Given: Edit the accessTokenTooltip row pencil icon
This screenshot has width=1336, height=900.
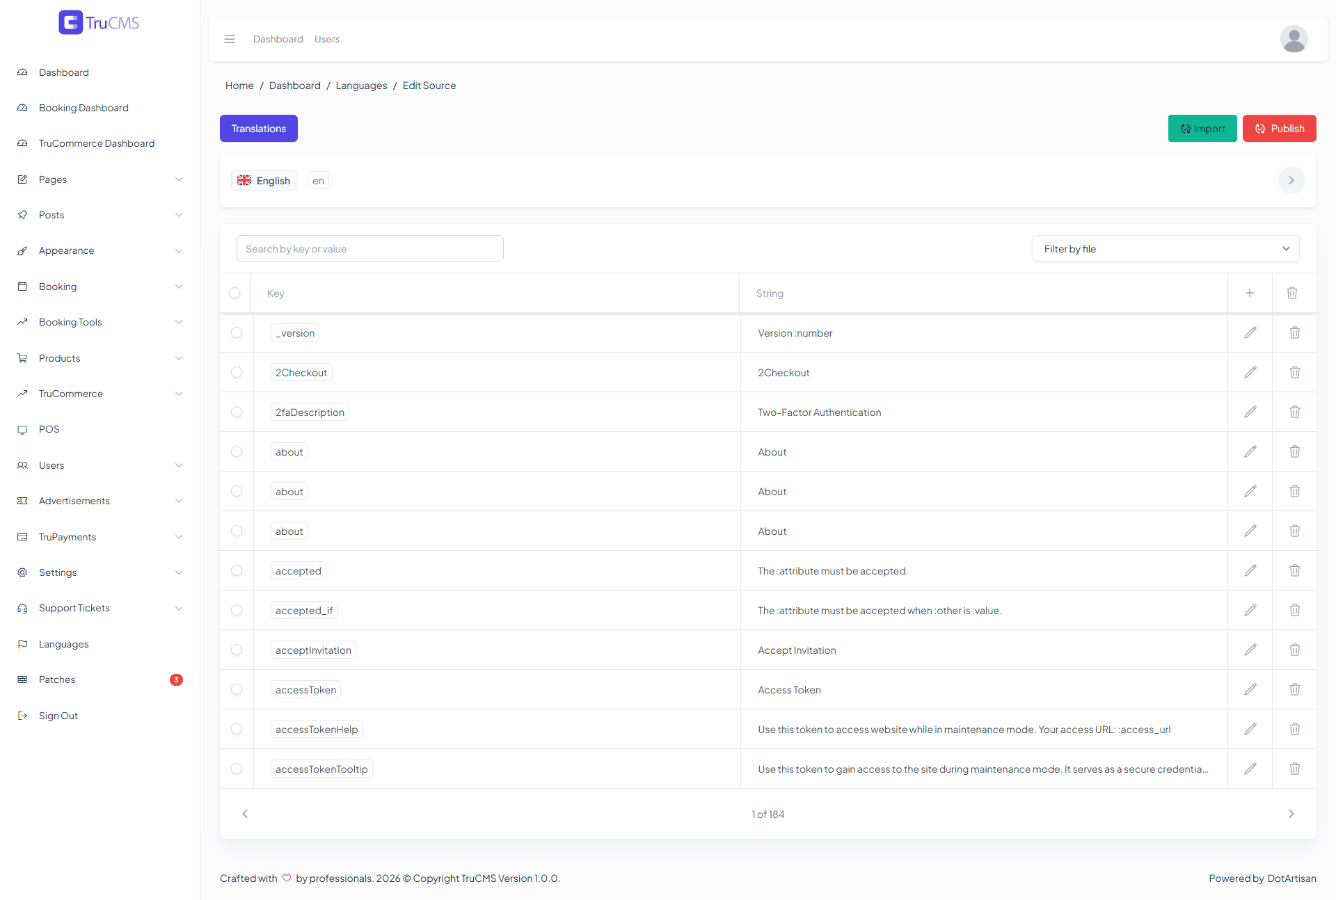Looking at the screenshot, I should [1250, 769].
